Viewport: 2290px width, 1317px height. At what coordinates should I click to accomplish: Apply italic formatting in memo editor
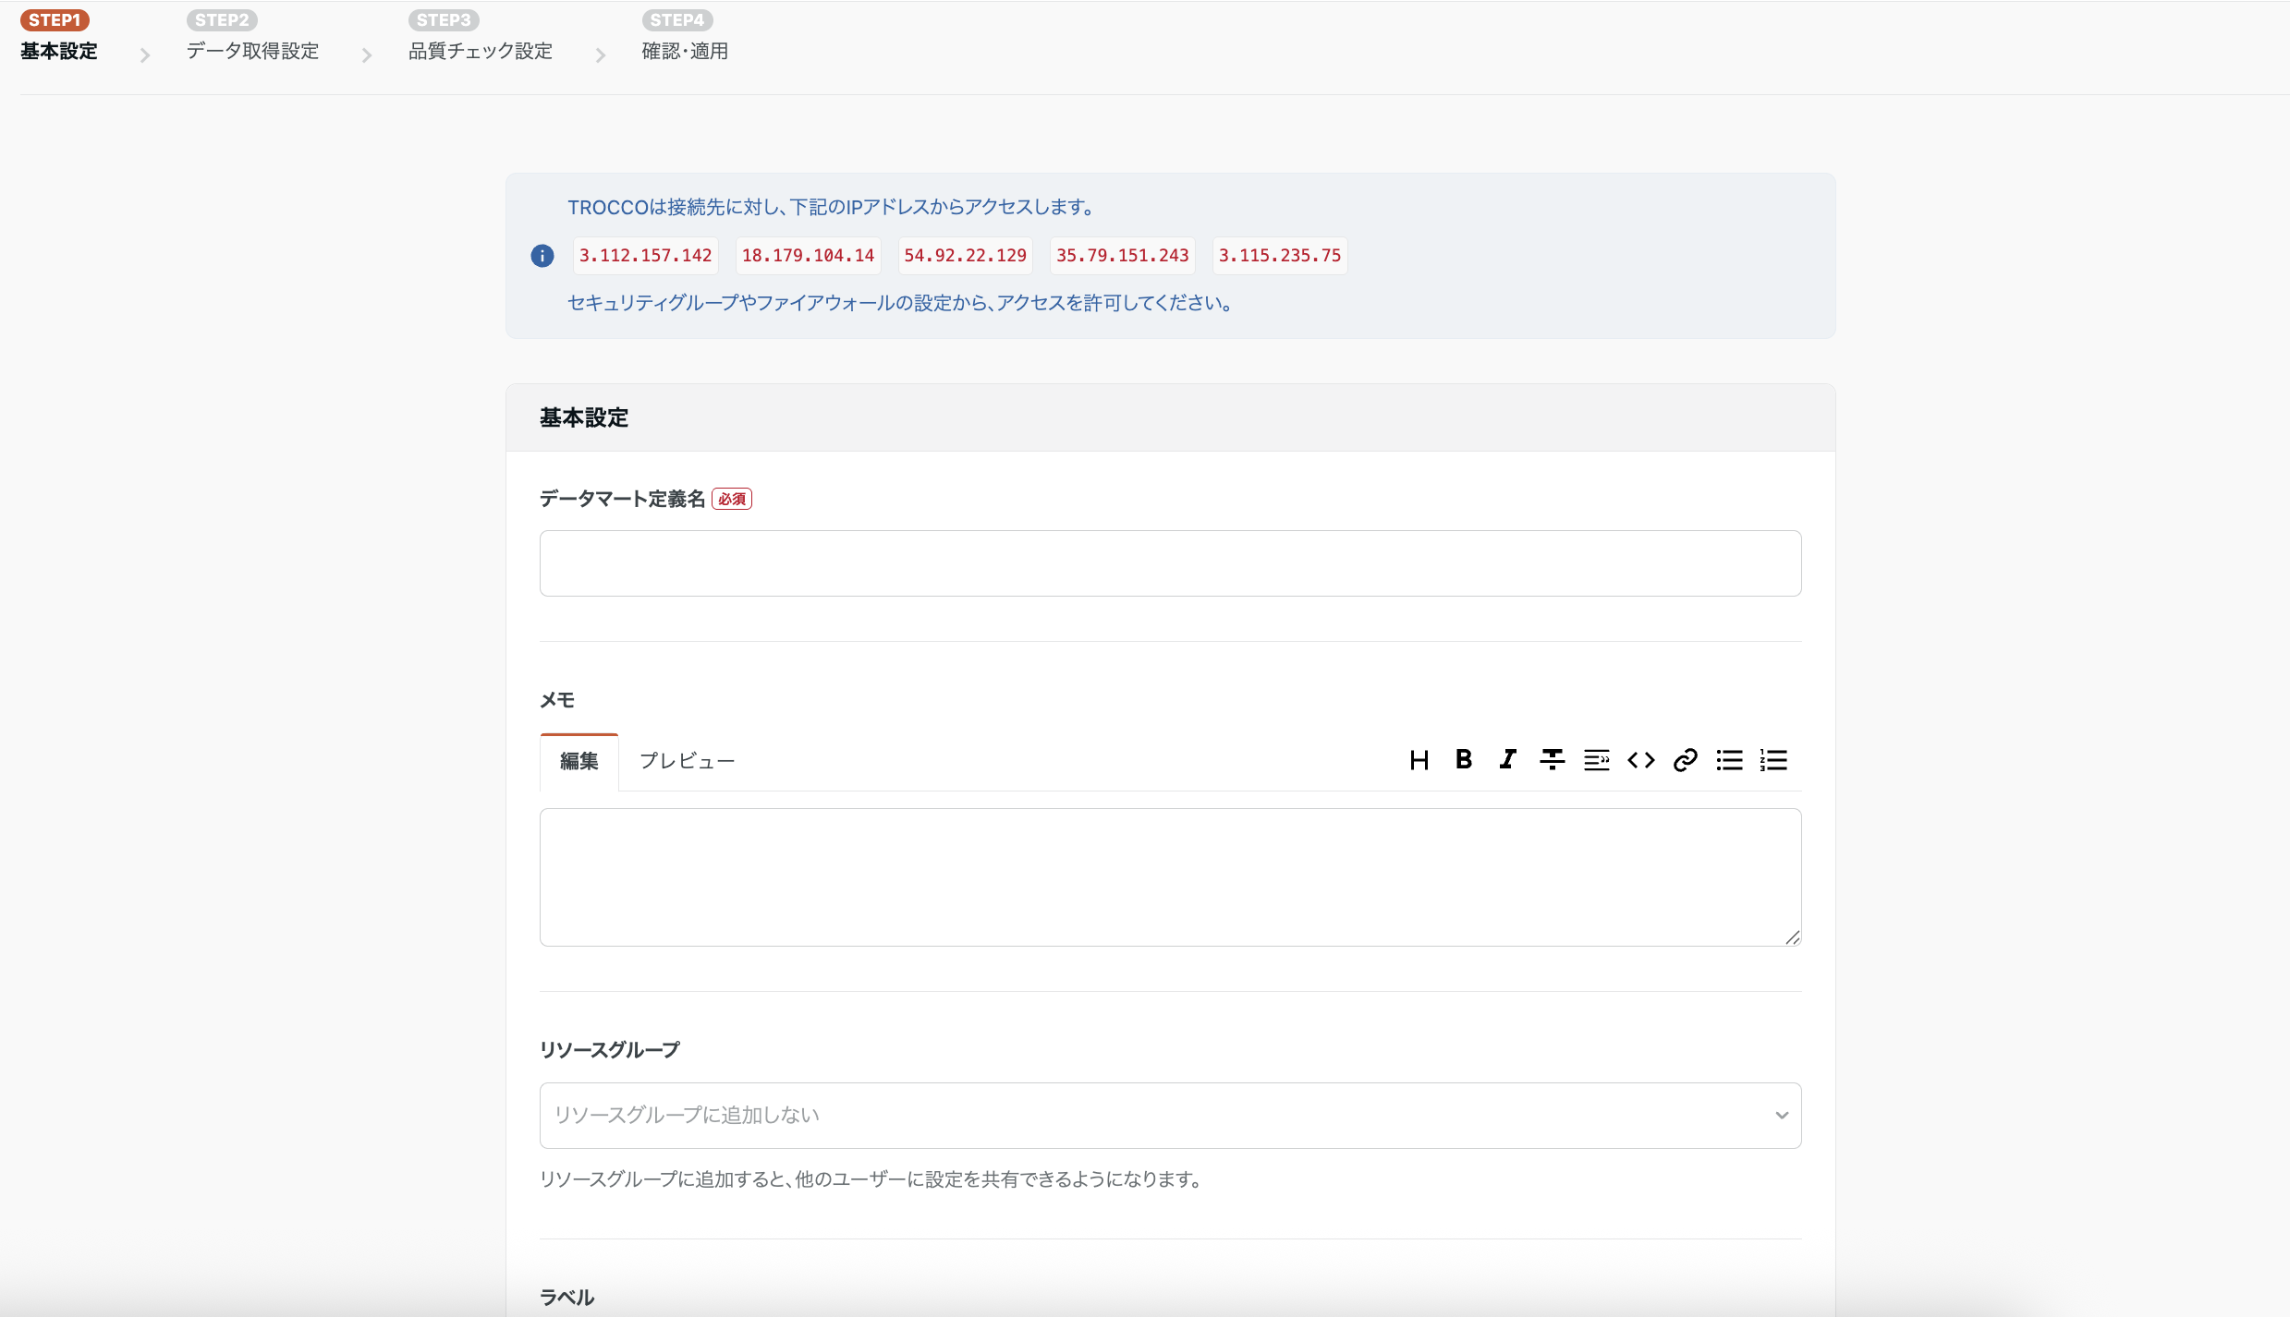coord(1508,760)
